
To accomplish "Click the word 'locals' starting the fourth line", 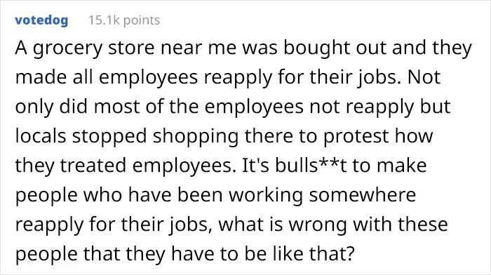I will [x=41, y=136].
